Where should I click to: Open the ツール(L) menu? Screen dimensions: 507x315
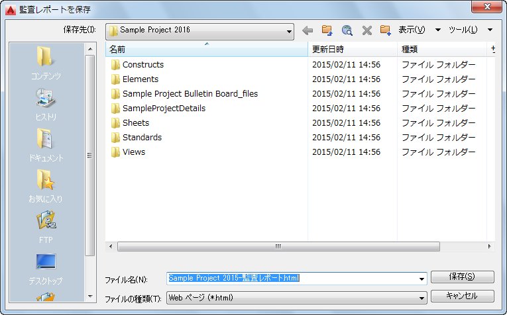[x=463, y=30]
